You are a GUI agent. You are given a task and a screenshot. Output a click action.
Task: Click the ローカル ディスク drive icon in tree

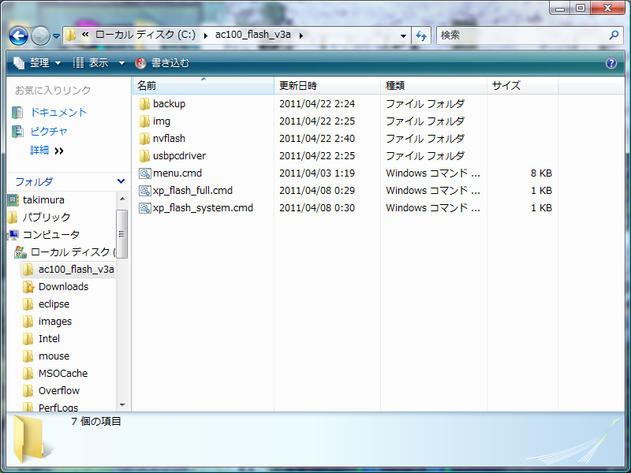point(21,252)
